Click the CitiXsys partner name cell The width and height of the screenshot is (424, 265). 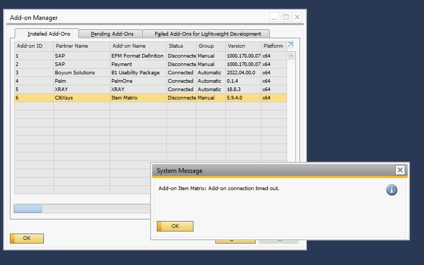click(82, 98)
